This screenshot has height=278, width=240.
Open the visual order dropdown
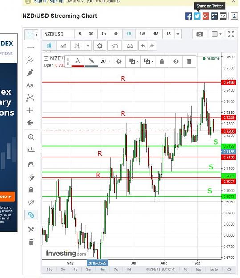133,61
